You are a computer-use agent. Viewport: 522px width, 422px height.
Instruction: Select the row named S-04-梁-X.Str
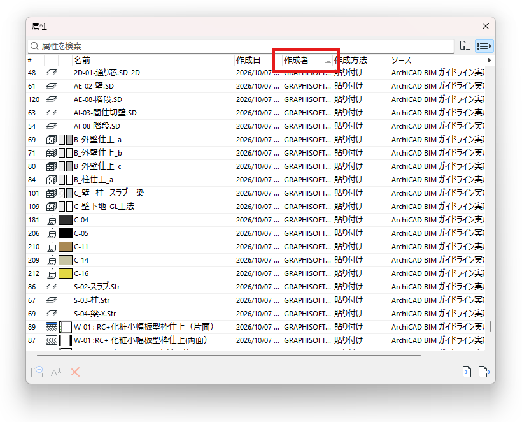point(256,314)
